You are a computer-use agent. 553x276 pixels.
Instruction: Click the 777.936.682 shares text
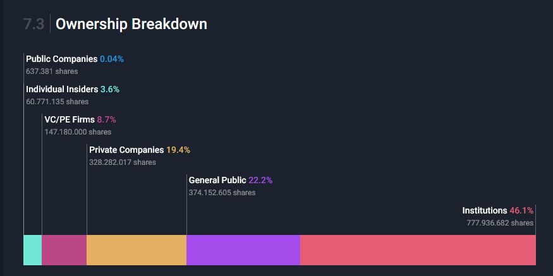point(500,223)
